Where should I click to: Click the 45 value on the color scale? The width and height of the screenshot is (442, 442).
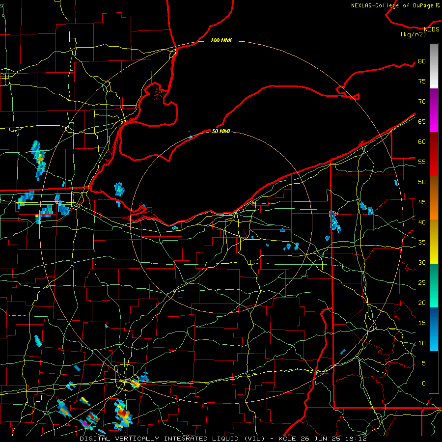422,202
